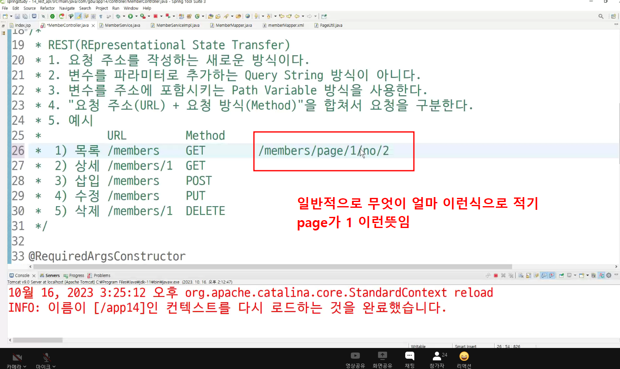Click the New file toolbar icon
Viewport: 620px width, 369px height.
click(x=5, y=16)
